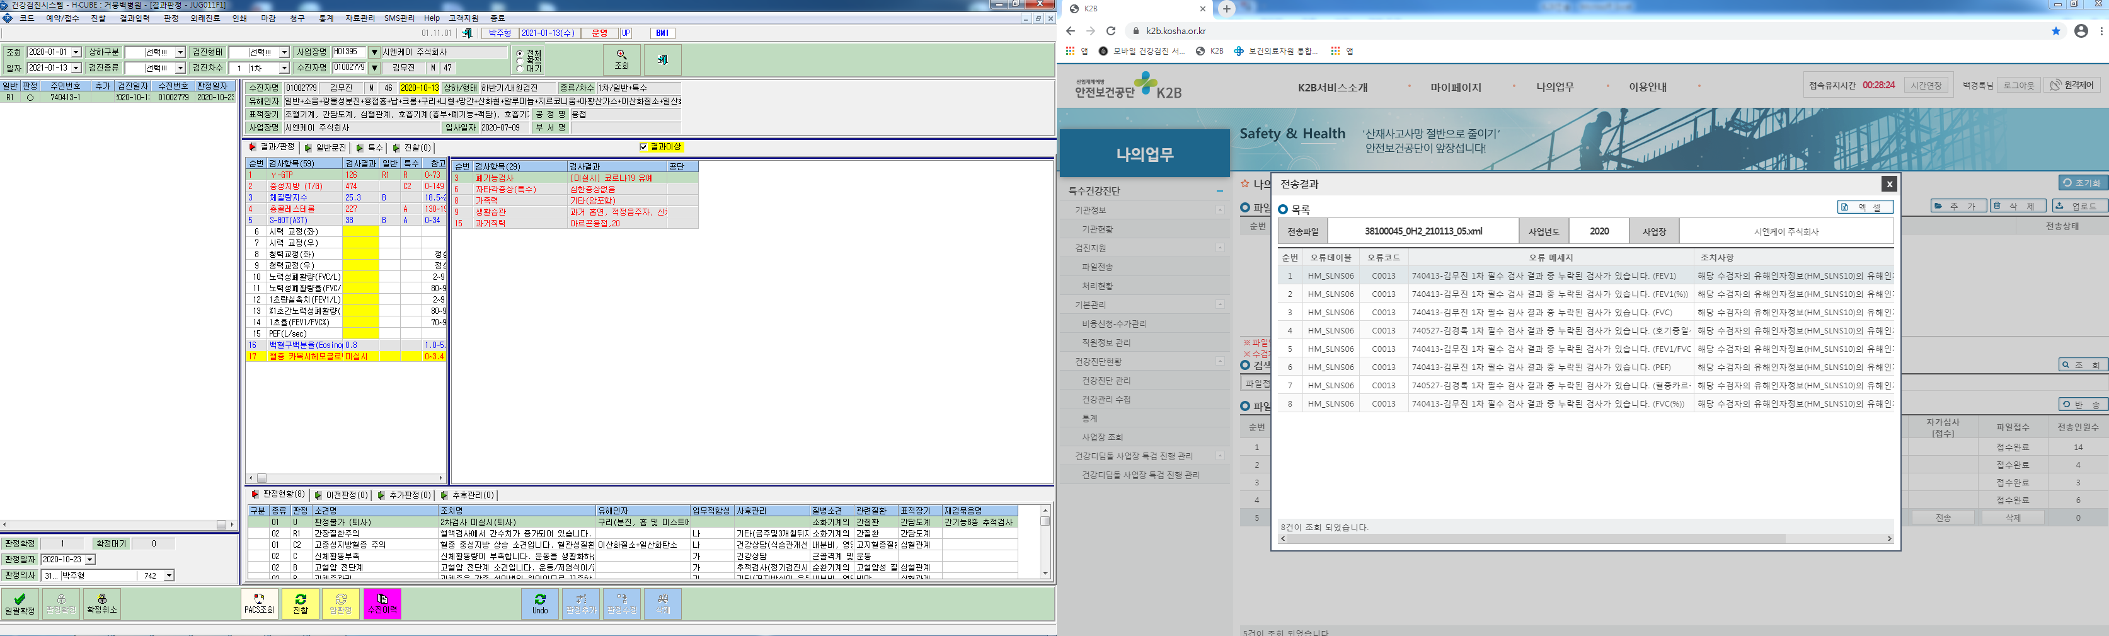The height and width of the screenshot is (636, 2109).
Task: Open the 결과입력 menu
Action: tap(134, 18)
